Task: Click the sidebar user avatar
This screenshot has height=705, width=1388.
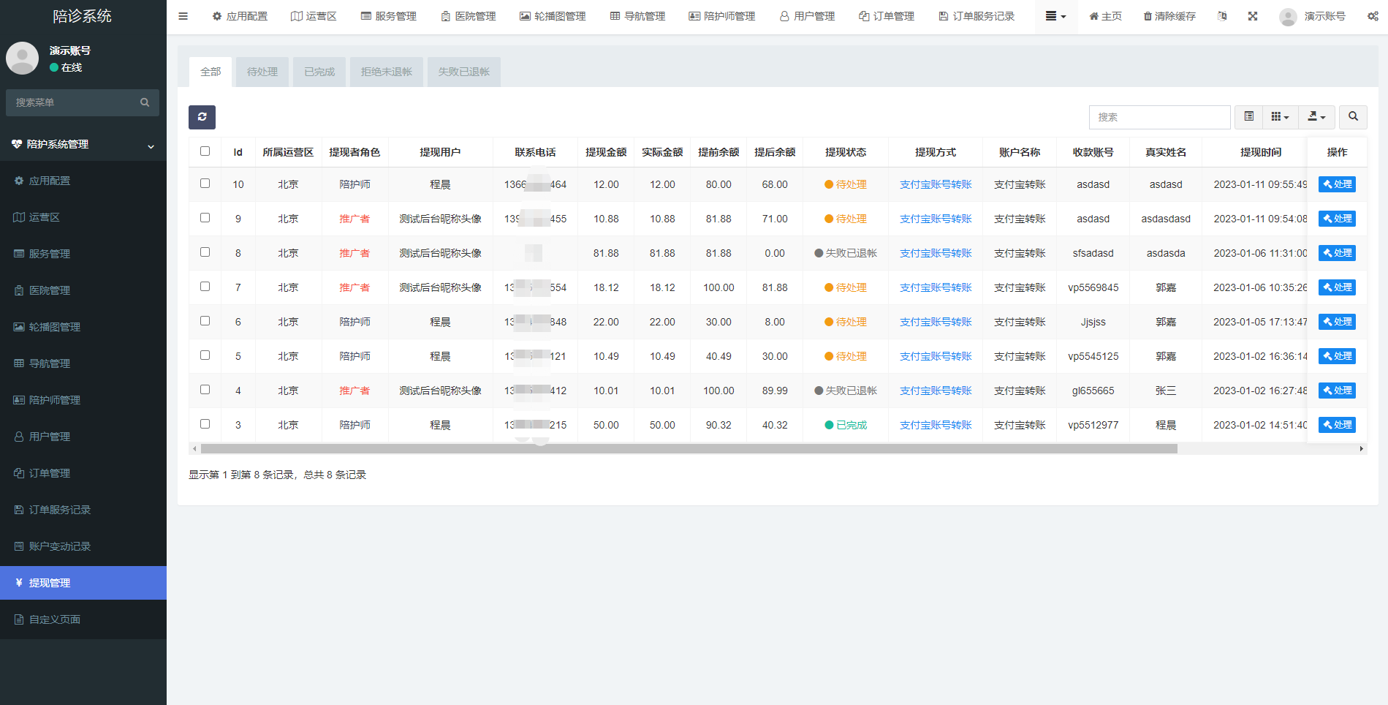Action: (x=23, y=58)
